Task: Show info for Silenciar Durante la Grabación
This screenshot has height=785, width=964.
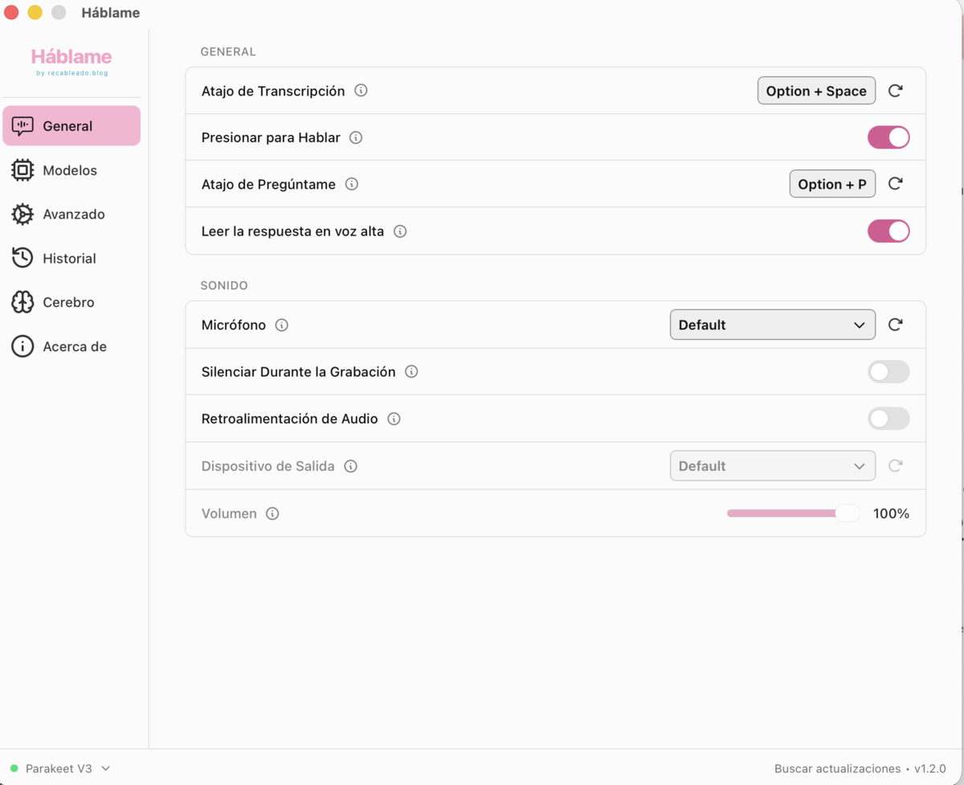Action: click(411, 372)
